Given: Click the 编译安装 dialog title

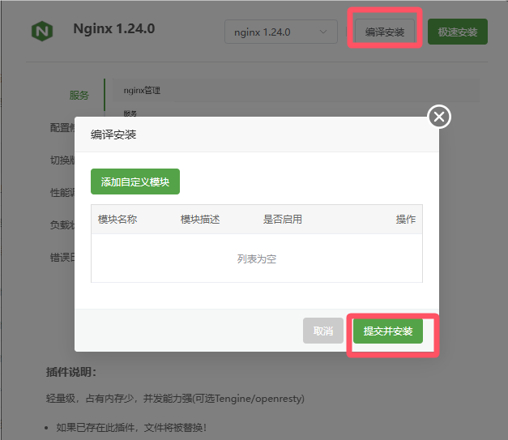Looking at the screenshot, I should point(113,135).
